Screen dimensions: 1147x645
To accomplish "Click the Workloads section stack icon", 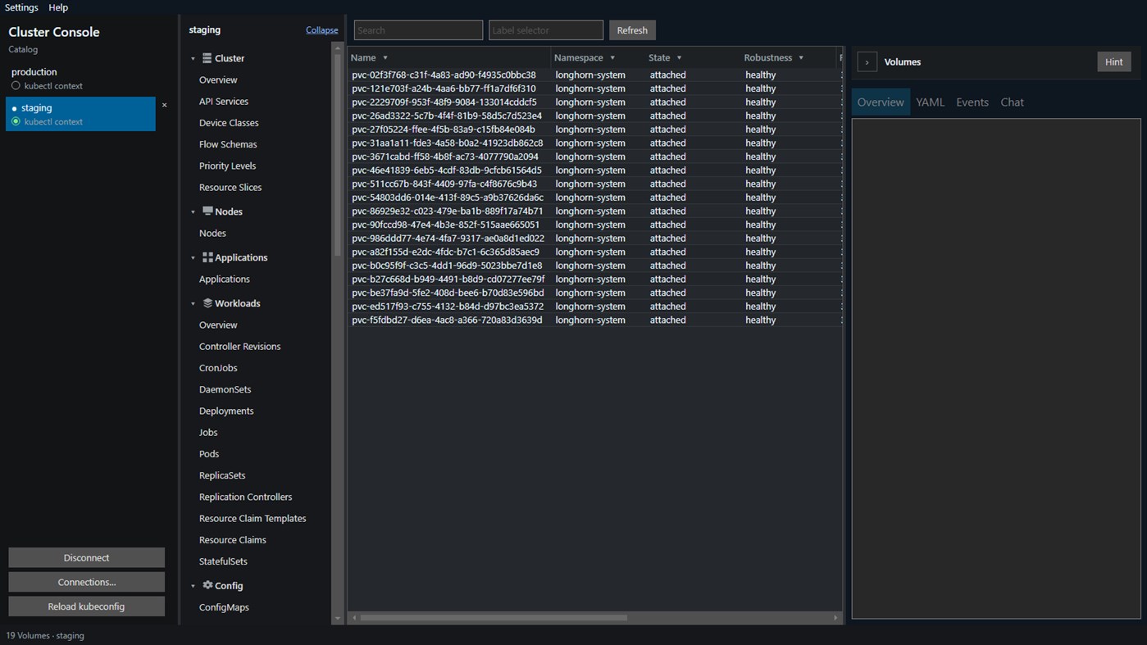I will pyautogui.click(x=207, y=303).
